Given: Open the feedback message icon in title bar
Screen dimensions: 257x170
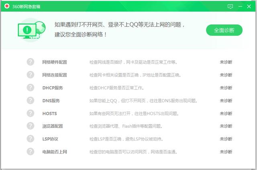Looking at the screenshot, I should coord(230,6).
